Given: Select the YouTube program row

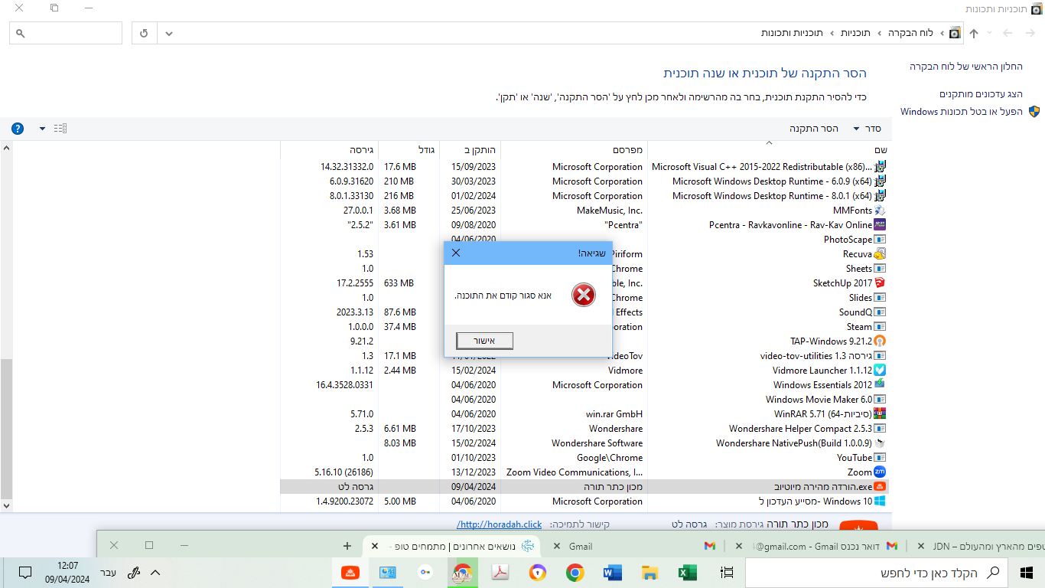Looking at the screenshot, I should (x=585, y=458).
